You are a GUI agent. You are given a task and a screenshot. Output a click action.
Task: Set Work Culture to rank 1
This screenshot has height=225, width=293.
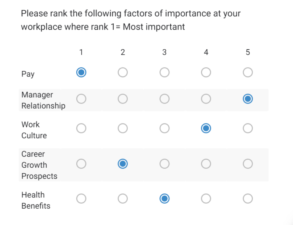click(81, 128)
